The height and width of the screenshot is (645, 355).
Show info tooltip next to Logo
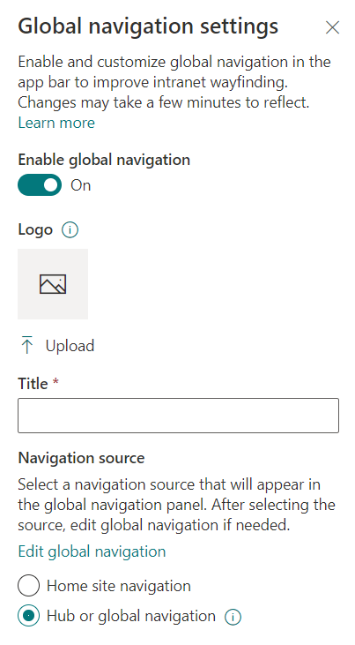[70, 230]
